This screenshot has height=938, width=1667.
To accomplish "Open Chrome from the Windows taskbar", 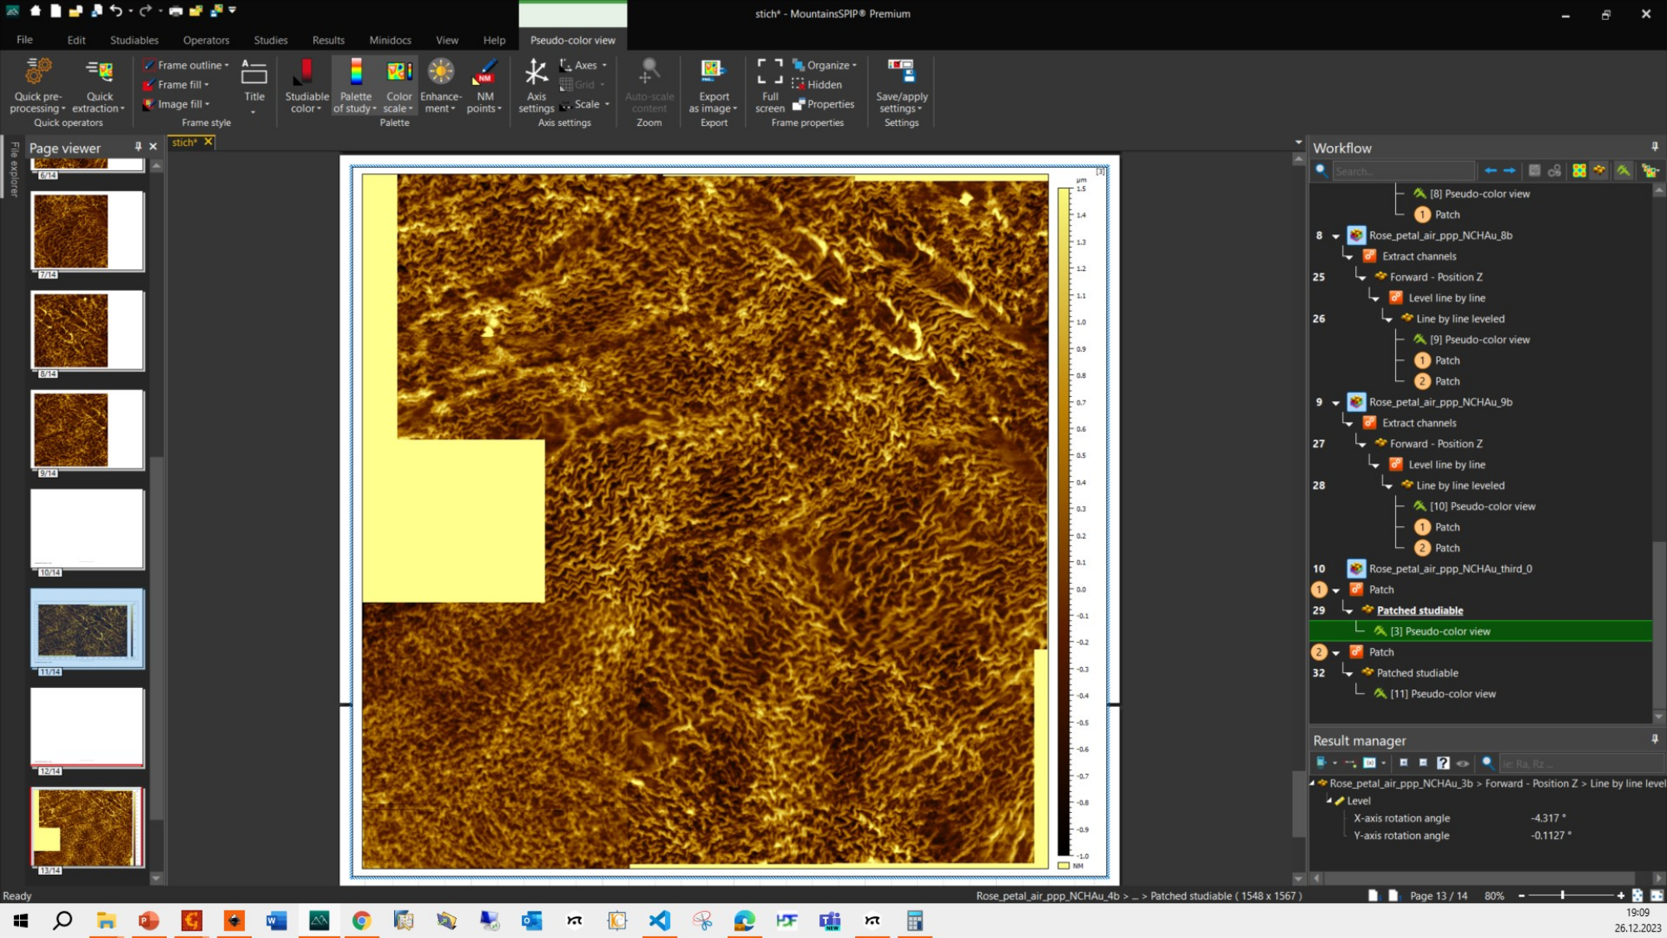I will pyautogui.click(x=361, y=920).
